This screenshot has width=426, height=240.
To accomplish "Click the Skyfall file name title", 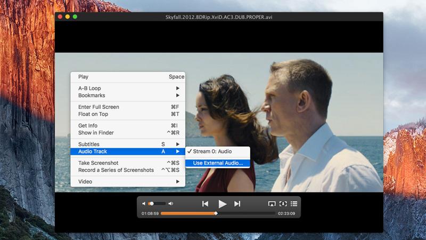I will coord(219,17).
